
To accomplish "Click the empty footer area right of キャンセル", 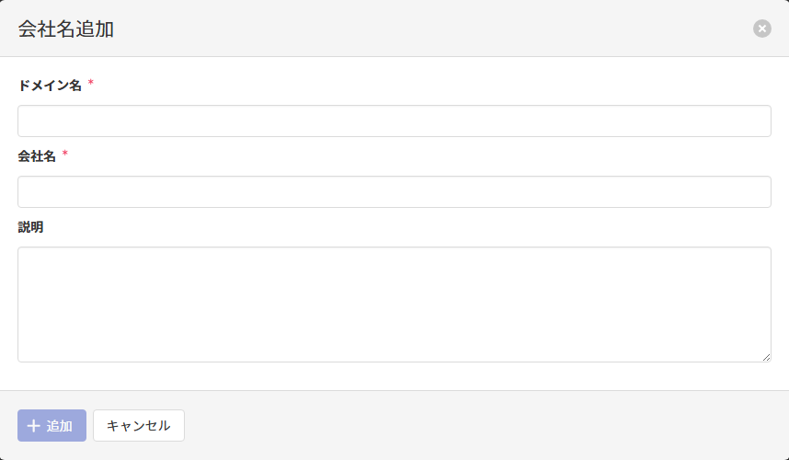I will [x=478, y=426].
